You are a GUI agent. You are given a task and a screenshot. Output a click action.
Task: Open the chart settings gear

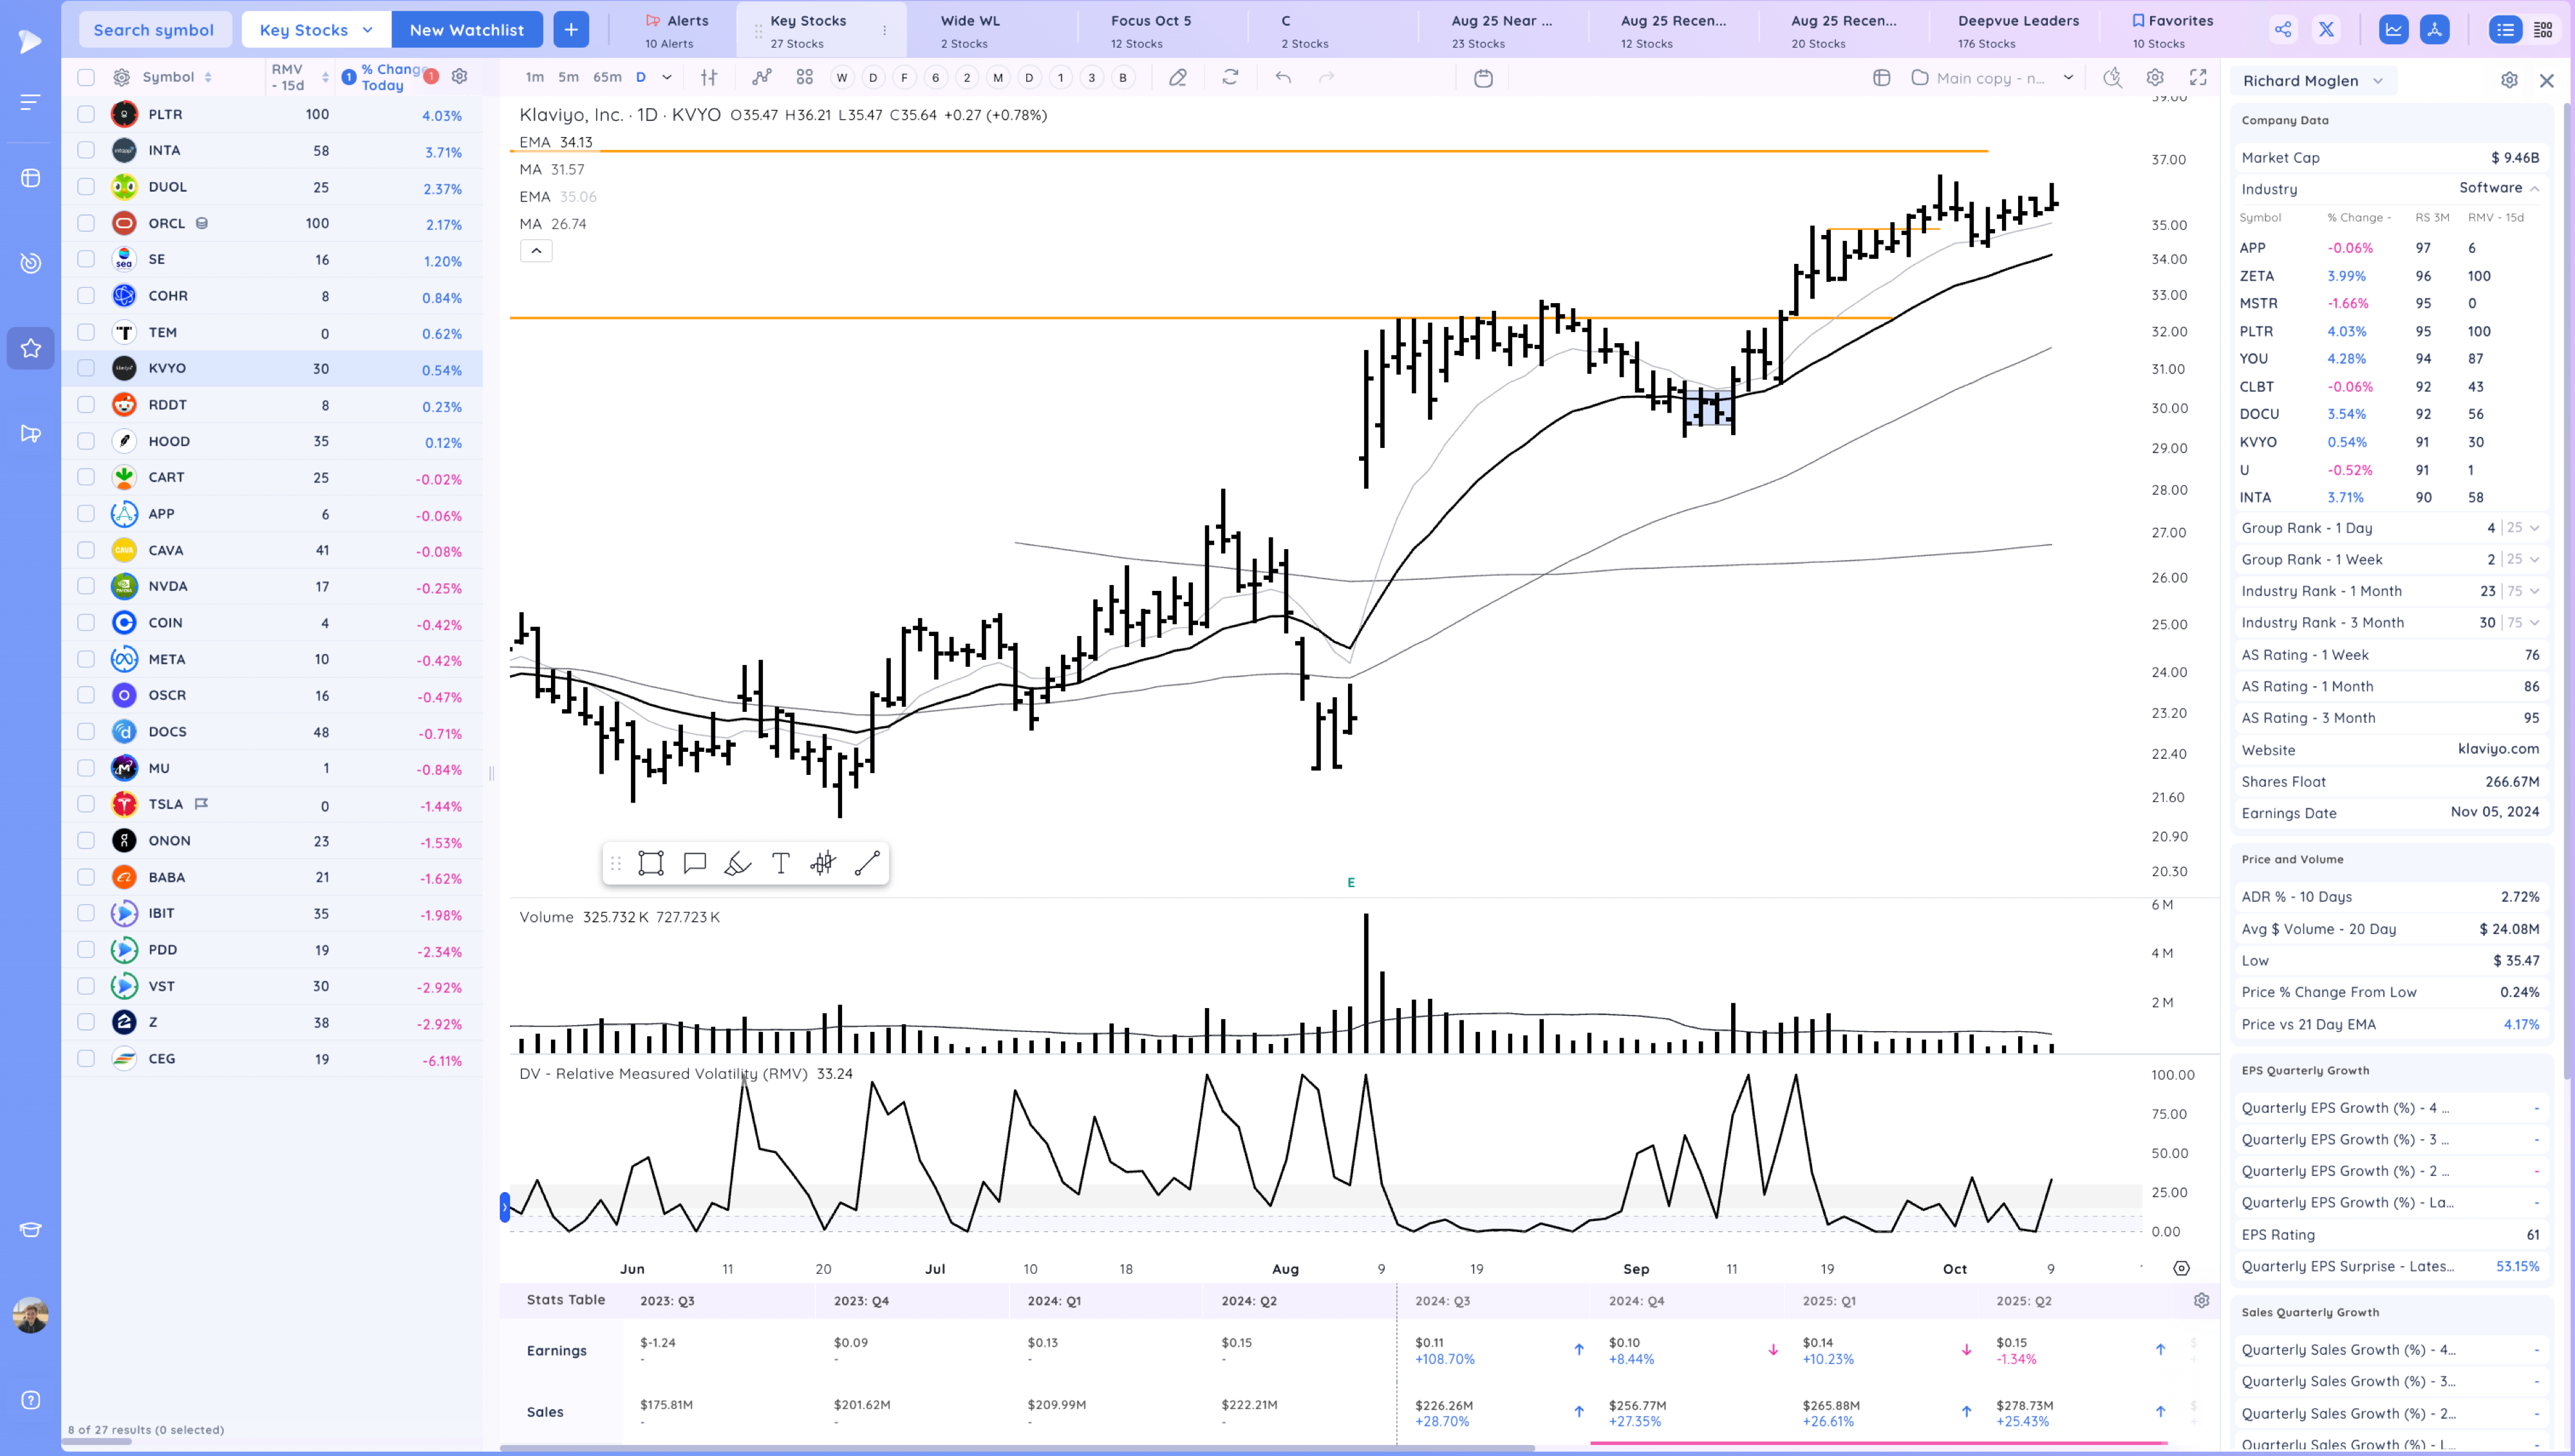pyautogui.click(x=2155, y=77)
